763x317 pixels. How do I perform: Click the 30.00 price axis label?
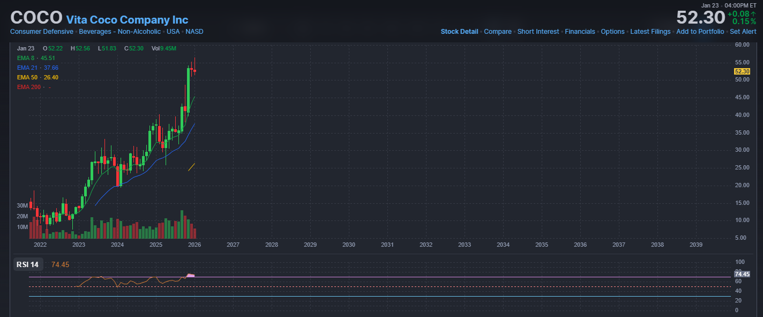742,150
